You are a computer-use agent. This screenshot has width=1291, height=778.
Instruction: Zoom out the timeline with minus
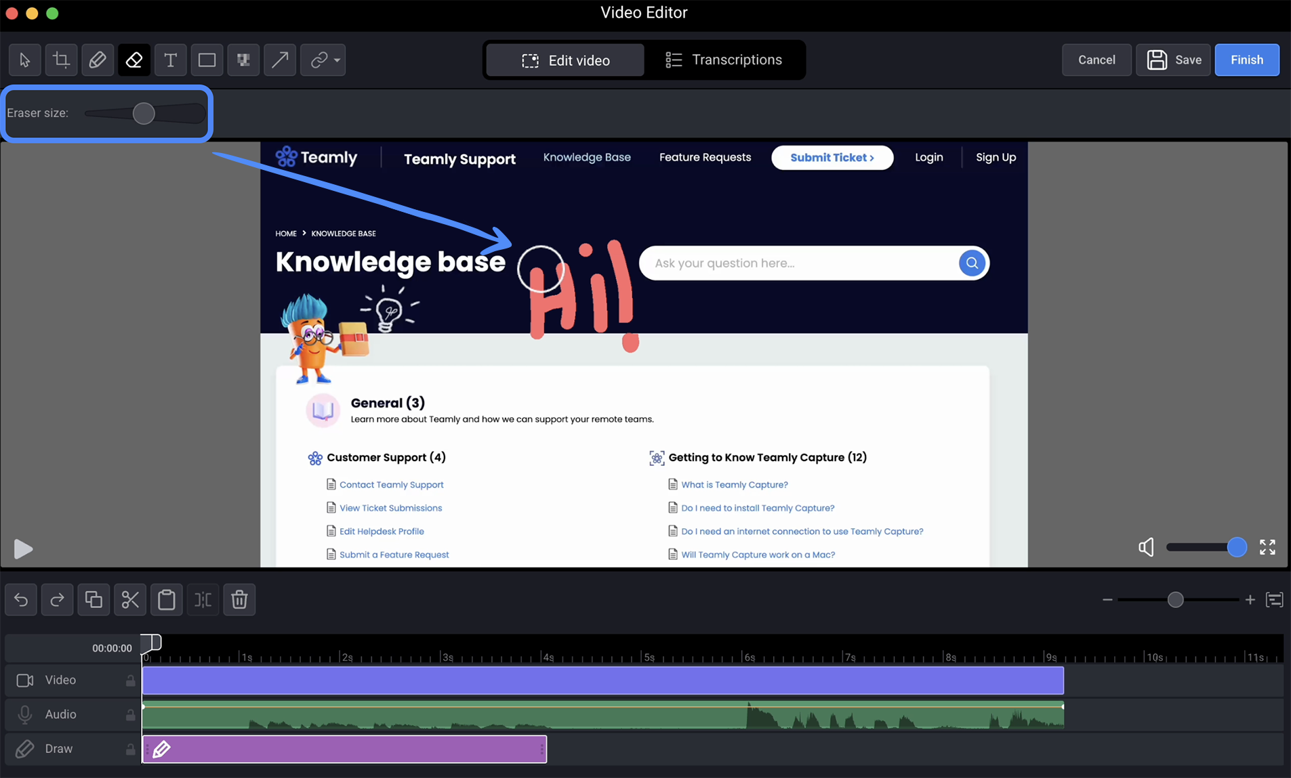pyautogui.click(x=1107, y=599)
